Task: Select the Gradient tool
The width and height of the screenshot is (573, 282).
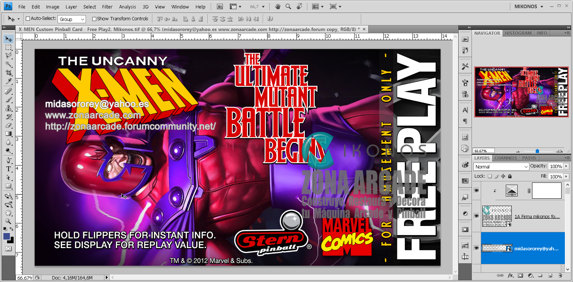Action: [x=8, y=134]
